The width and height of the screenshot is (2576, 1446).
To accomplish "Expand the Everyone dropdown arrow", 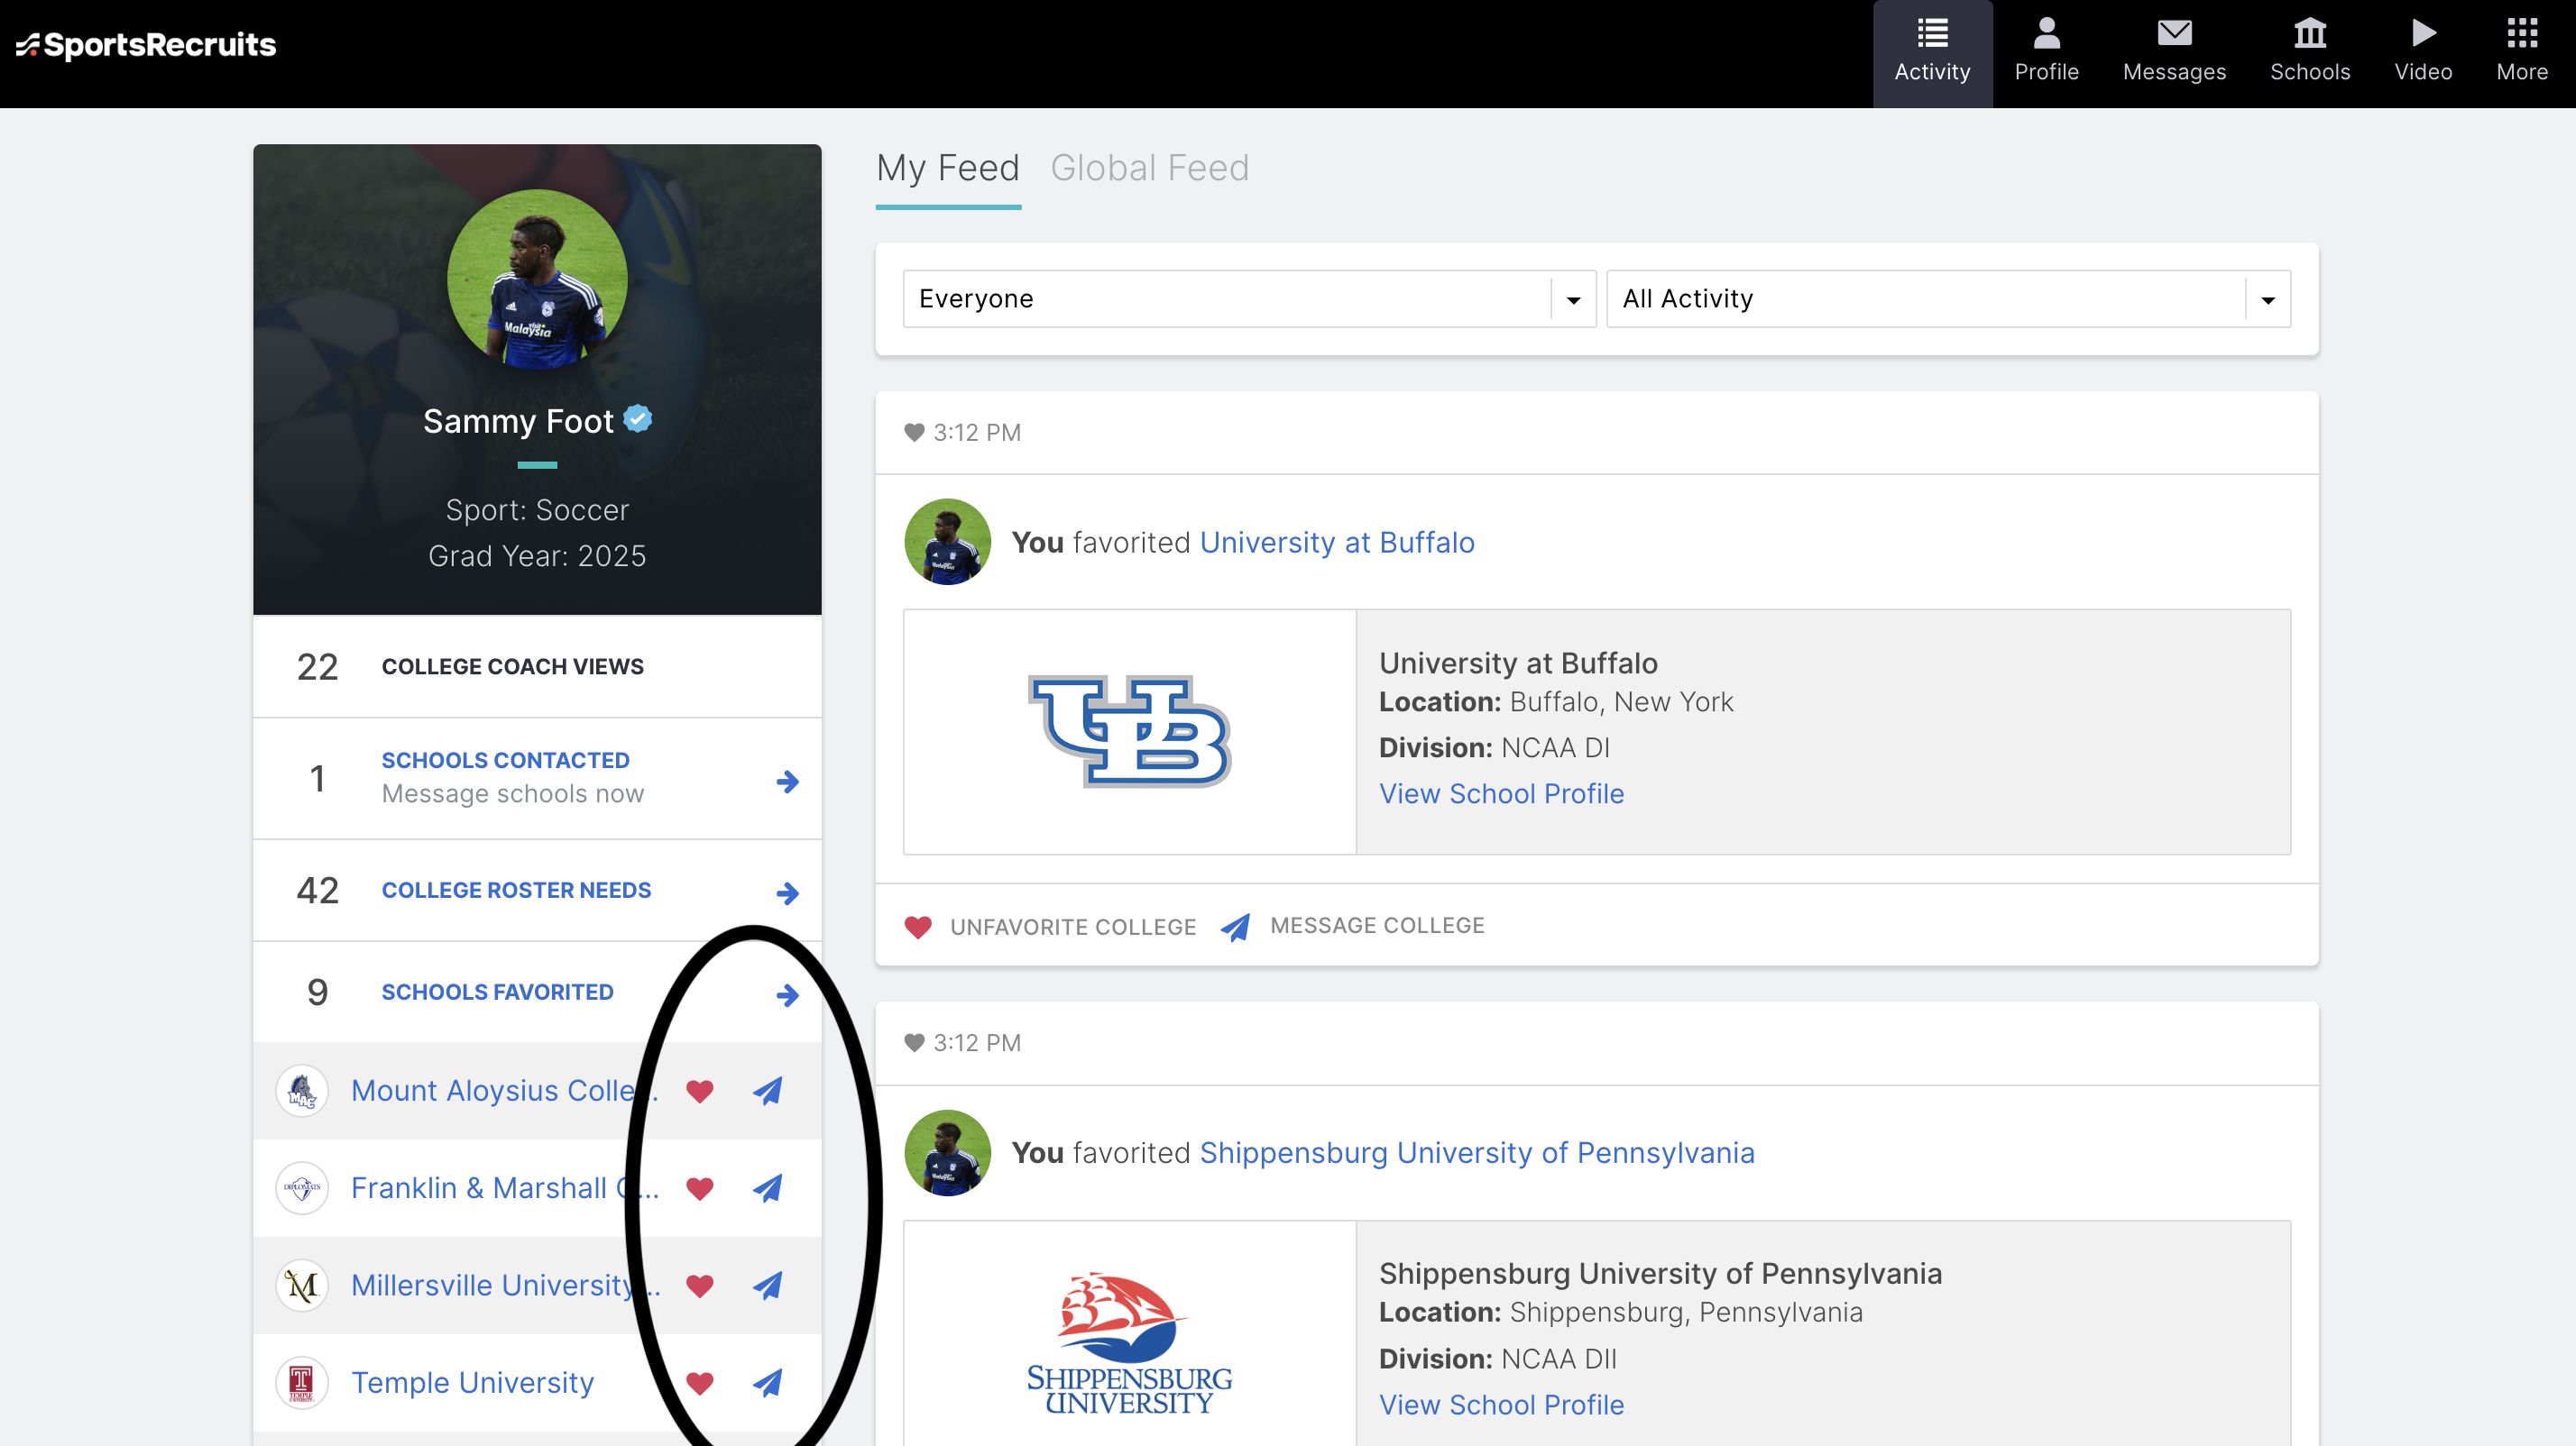I will [x=1572, y=300].
